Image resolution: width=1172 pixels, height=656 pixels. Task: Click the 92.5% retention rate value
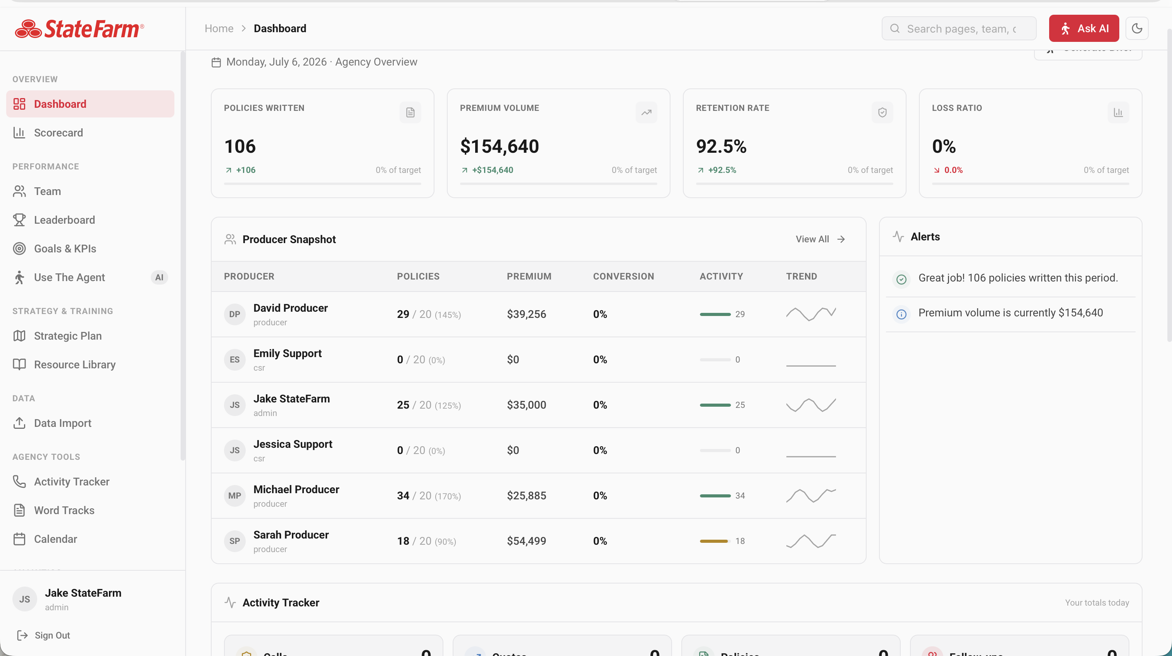tap(721, 146)
